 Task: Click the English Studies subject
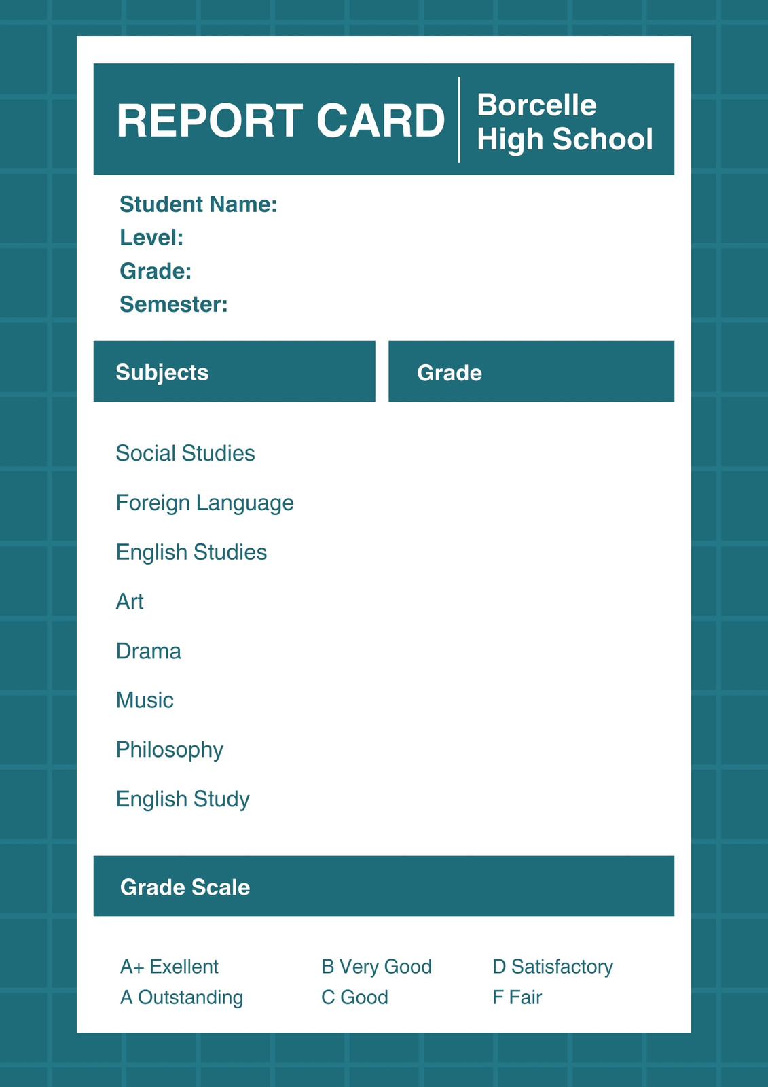click(x=191, y=552)
